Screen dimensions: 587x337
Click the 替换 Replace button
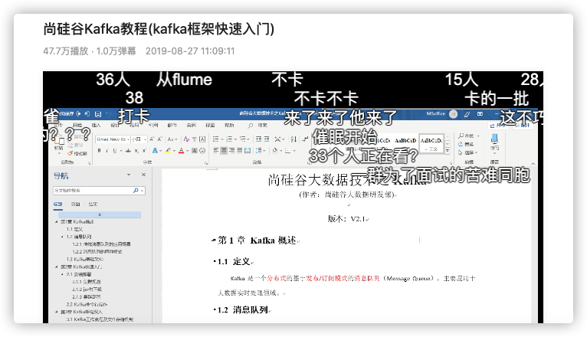[x=467, y=144]
